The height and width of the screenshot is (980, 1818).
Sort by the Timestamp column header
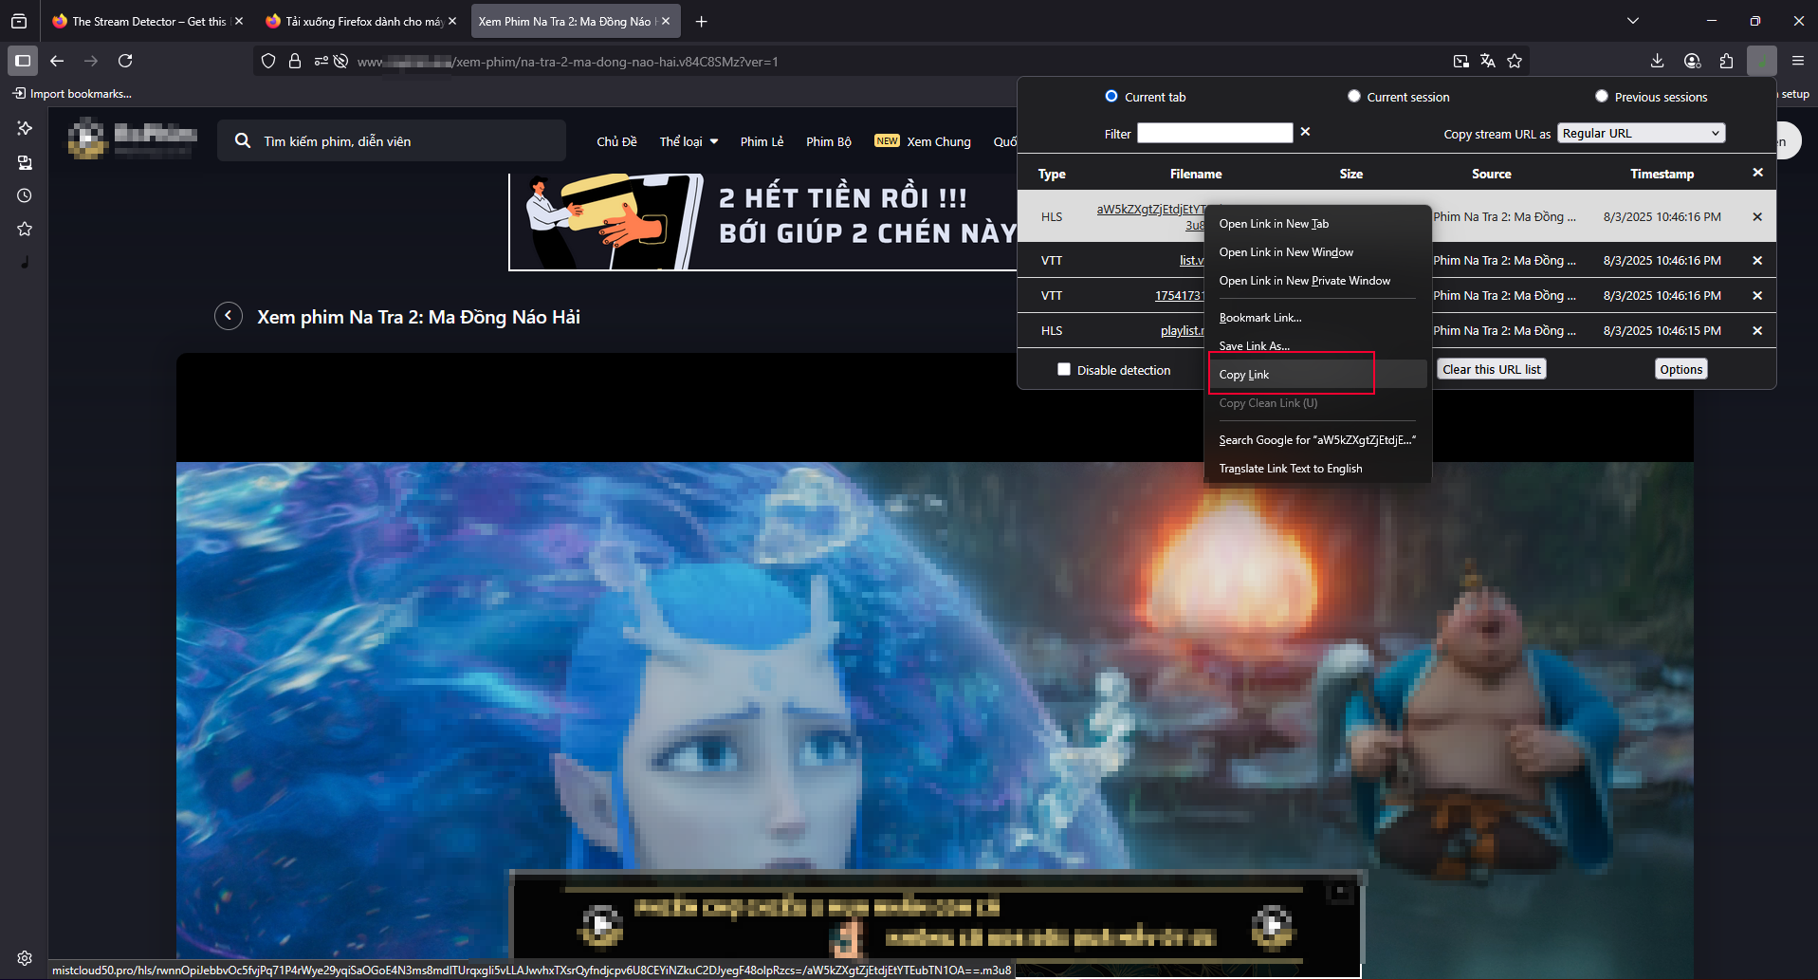tap(1662, 174)
